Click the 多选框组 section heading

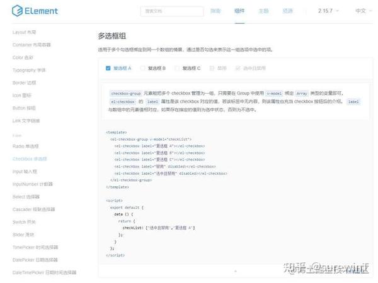(x=112, y=36)
